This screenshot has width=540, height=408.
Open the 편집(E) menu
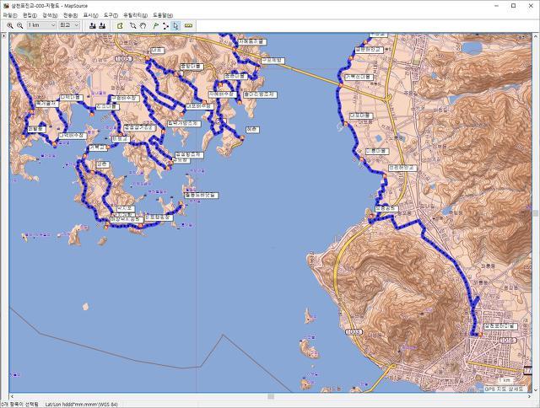30,15
